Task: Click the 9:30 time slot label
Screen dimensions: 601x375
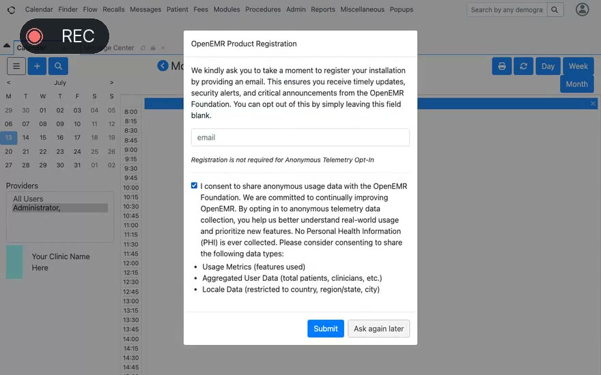Action: point(130,168)
